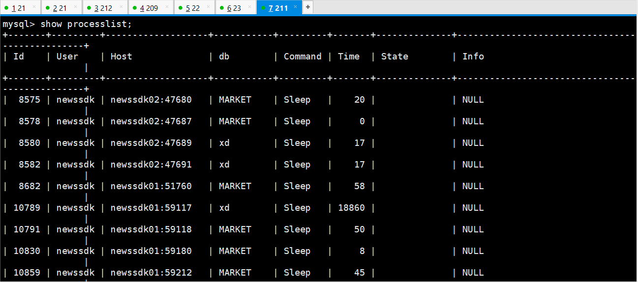Image resolution: width=638 pixels, height=282 pixels.
Task: Click the Info column header
Action: [x=473, y=56]
